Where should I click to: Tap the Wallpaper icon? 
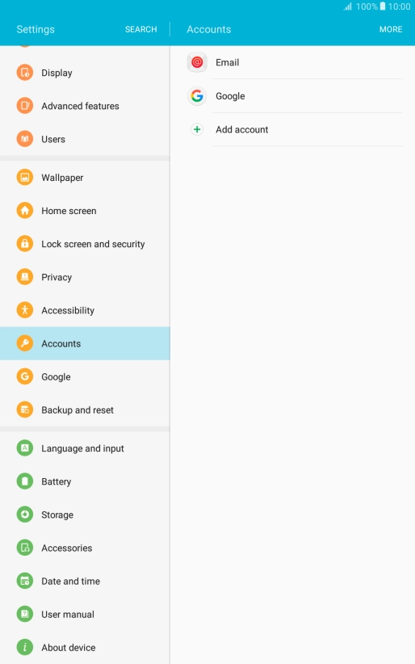tap(25, 178)
